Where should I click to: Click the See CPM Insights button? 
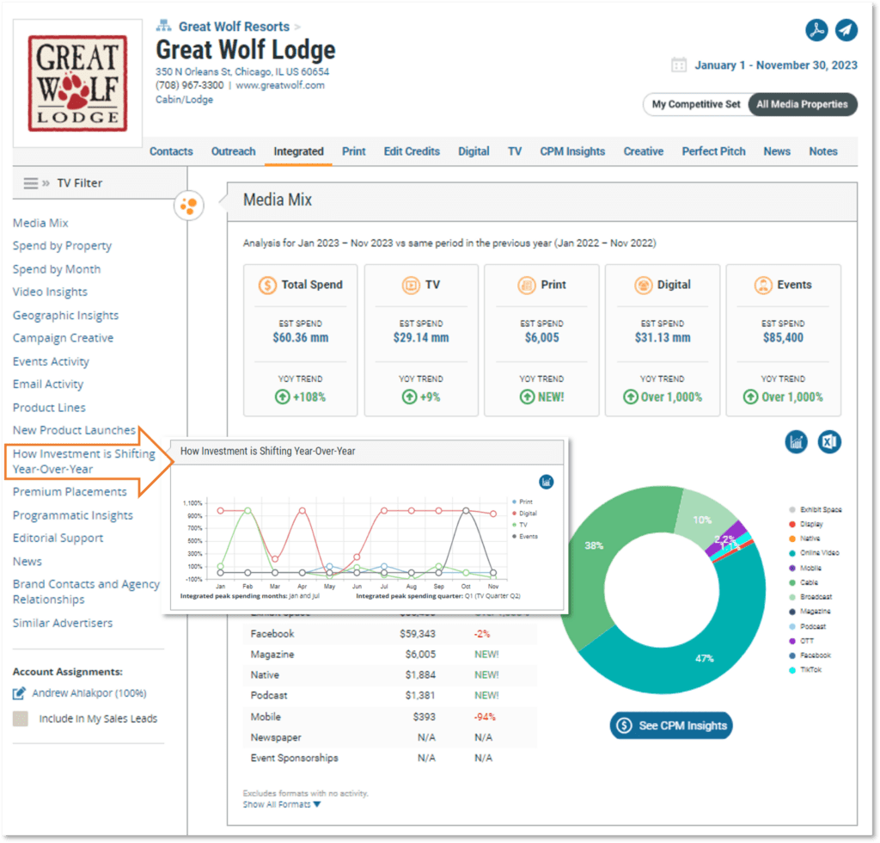pos(671,726)
